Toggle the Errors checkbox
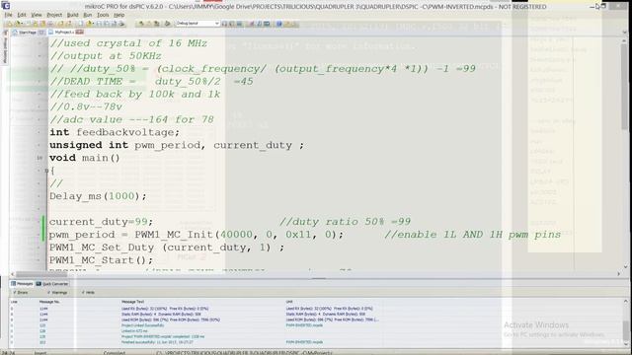Image resolution: width=632 pixels, height=355 pixels. (20, 293)
